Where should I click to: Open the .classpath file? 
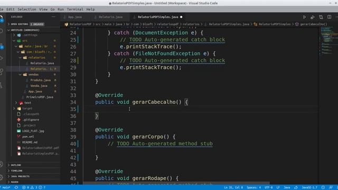click(31, 114)
